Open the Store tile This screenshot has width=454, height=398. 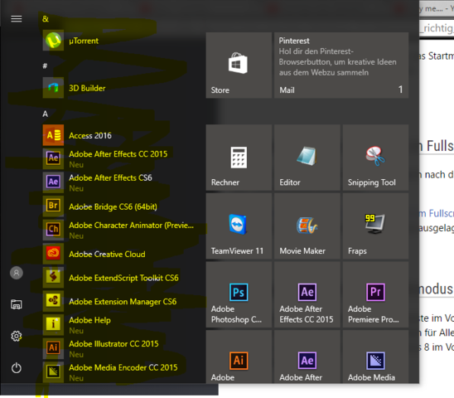click(239, 66)
